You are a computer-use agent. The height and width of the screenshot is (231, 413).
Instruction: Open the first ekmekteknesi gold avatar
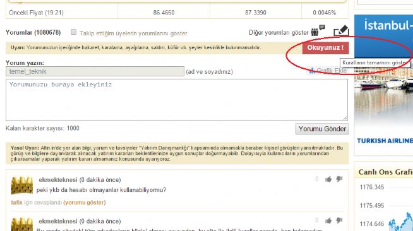pos(22,186)
